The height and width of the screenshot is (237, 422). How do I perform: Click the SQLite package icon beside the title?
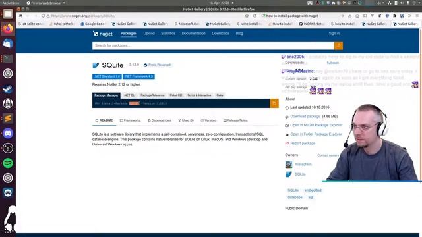[96, 65]
